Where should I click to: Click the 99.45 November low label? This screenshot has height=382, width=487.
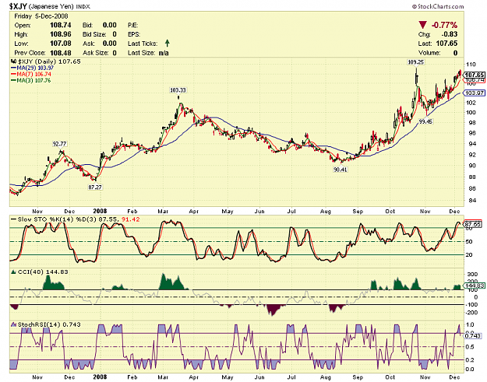[425, 122]
